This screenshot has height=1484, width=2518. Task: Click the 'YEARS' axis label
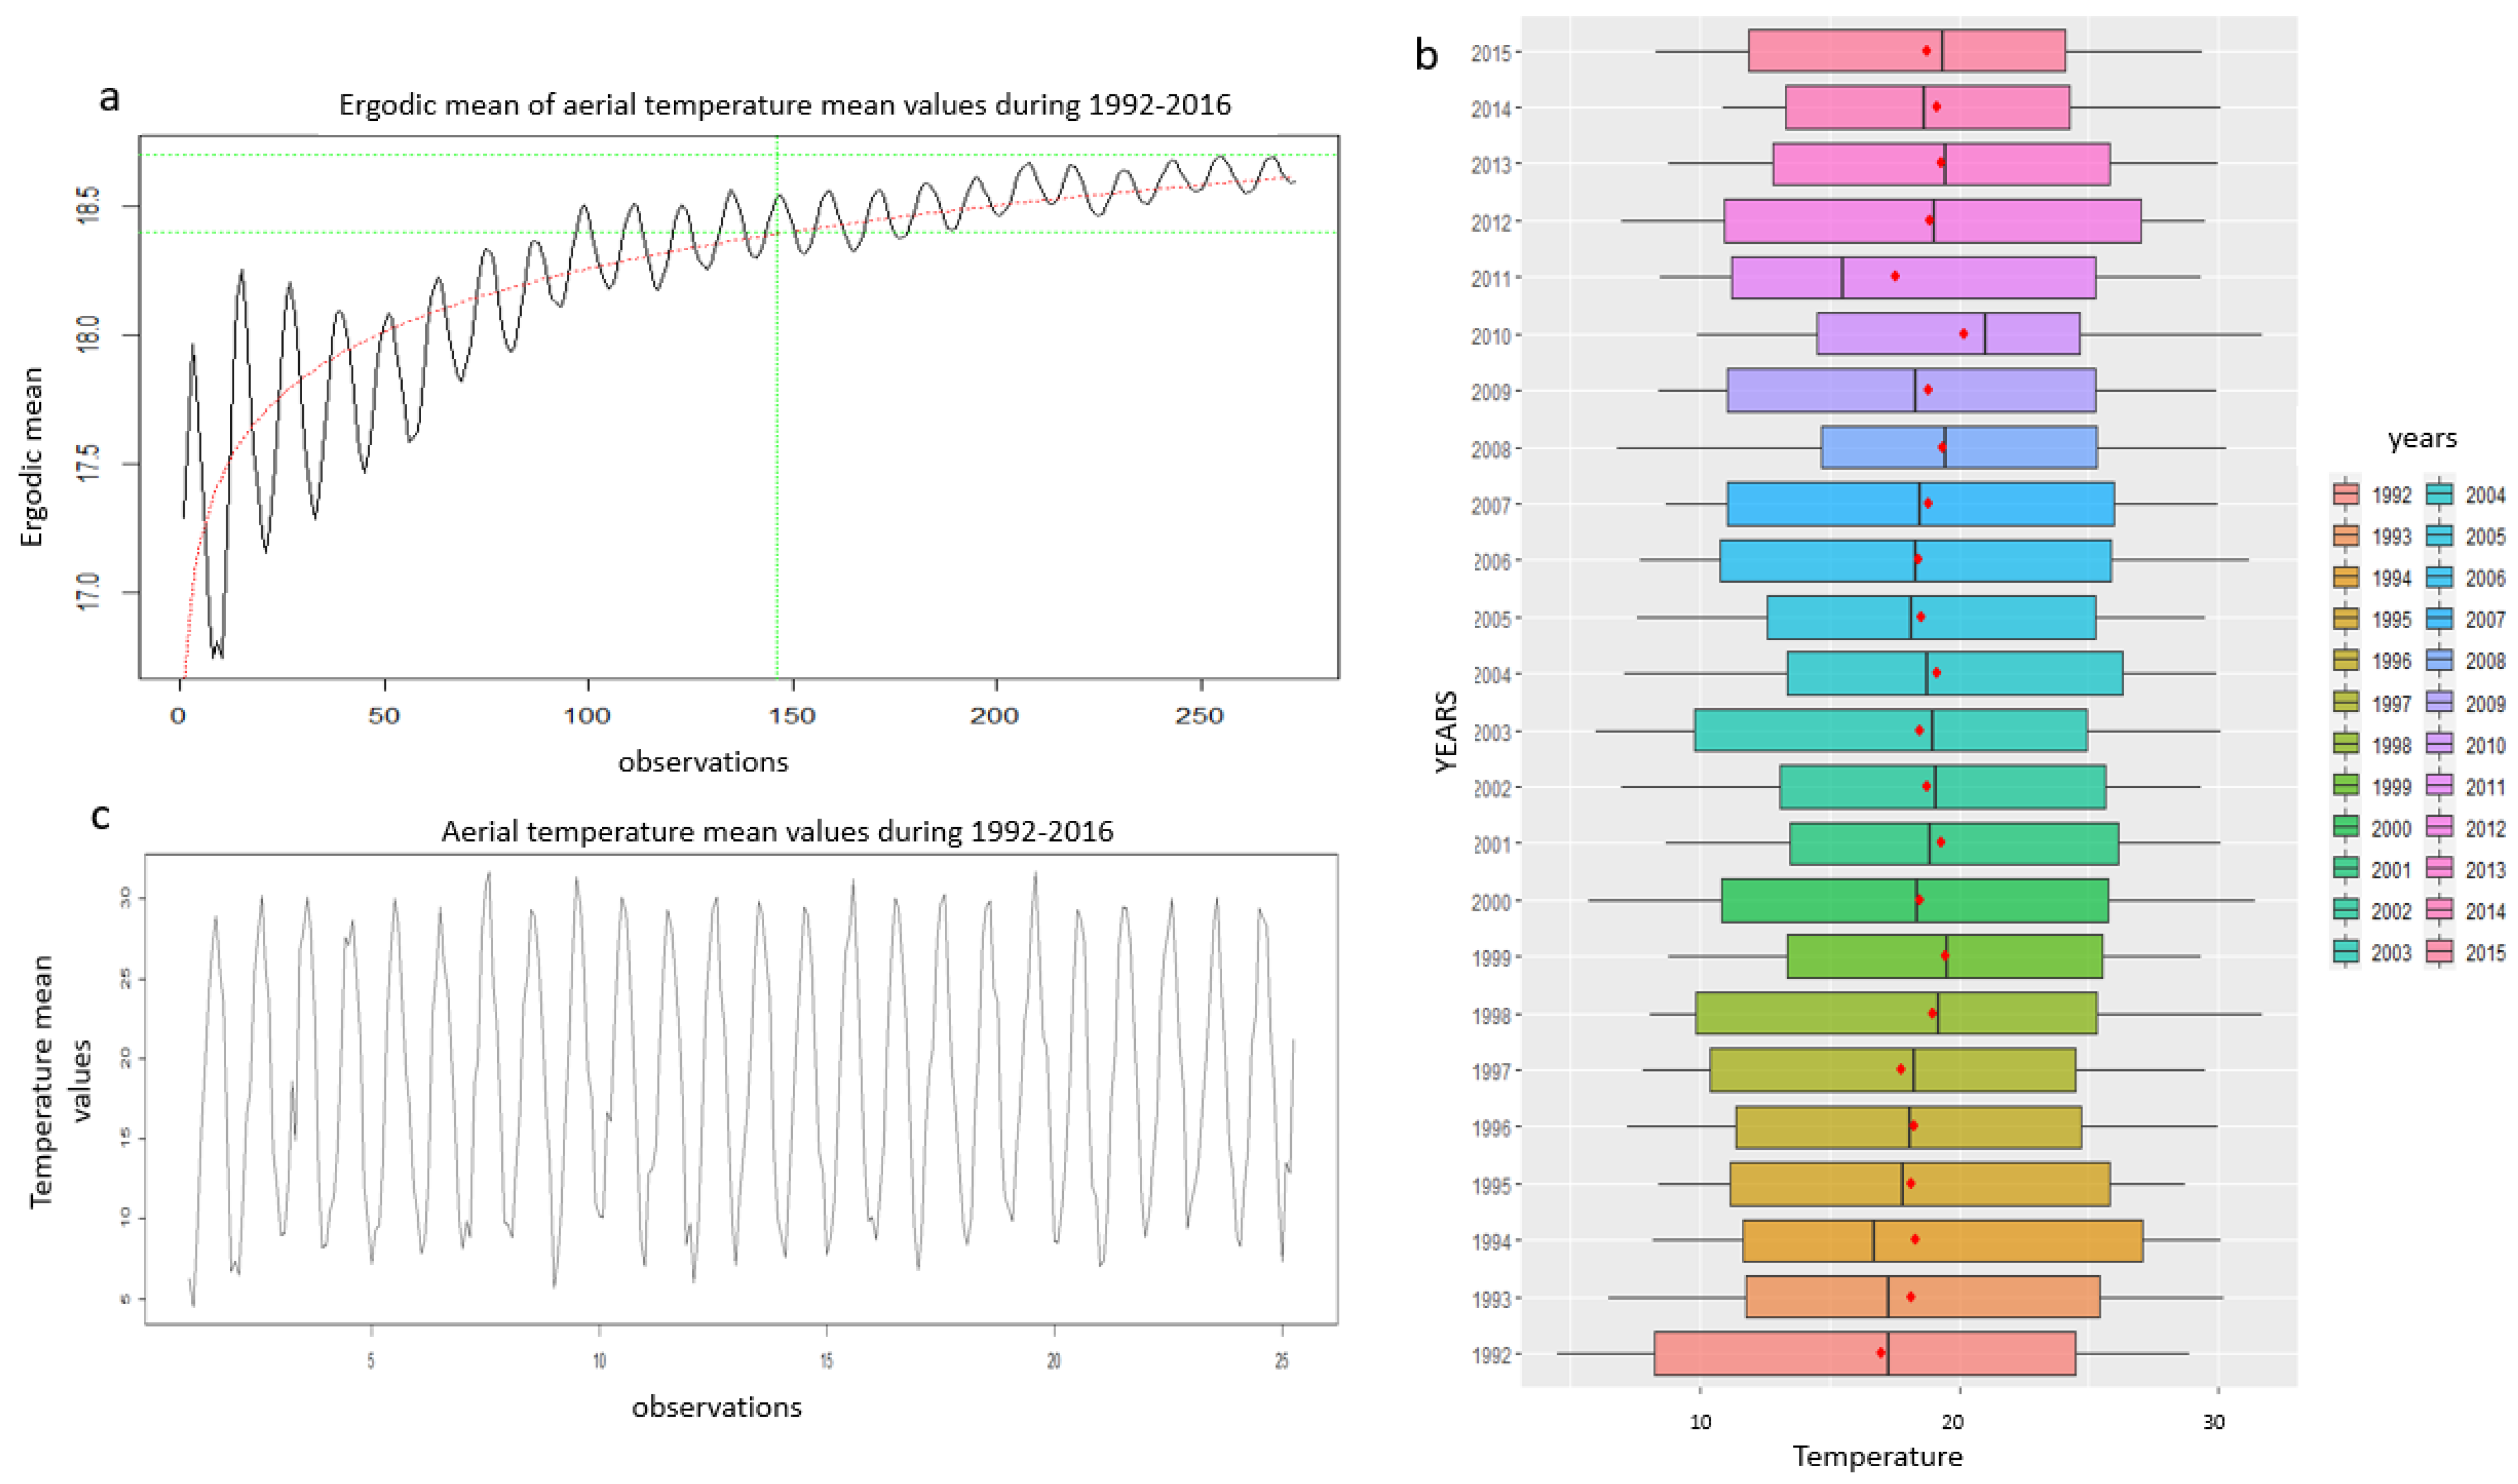(x=1447, y=732)
